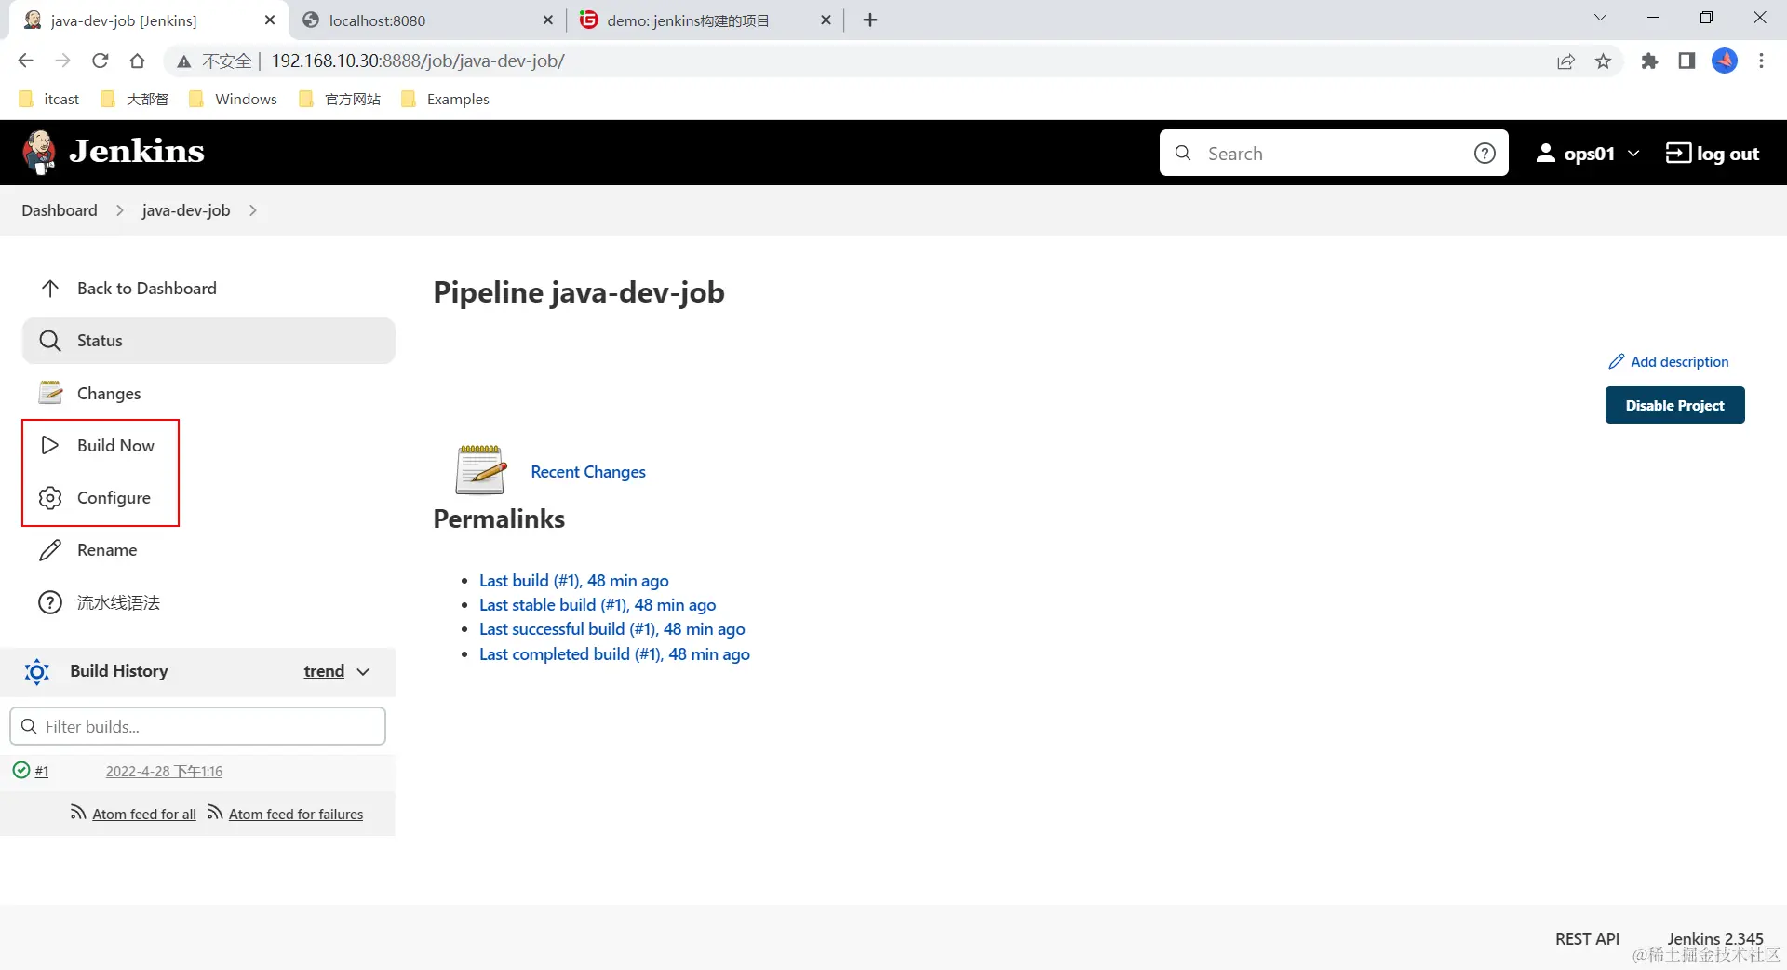Click the Build Now play icon
The image size is (1787, 970).
point(50,445)
